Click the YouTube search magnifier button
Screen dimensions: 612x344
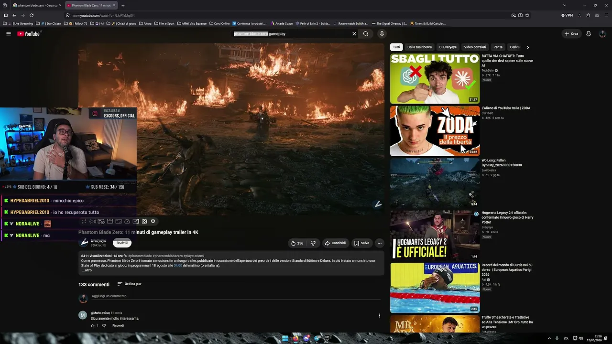366,34
